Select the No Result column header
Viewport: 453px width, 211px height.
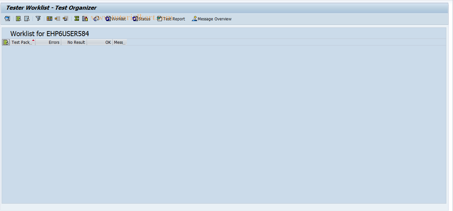(x=74, y=42)
